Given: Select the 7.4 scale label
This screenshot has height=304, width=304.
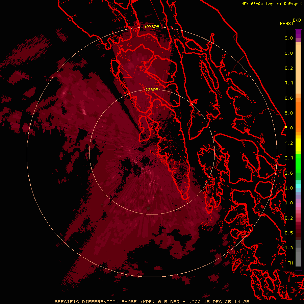Looking at the screenshot, I should point(289,83).
